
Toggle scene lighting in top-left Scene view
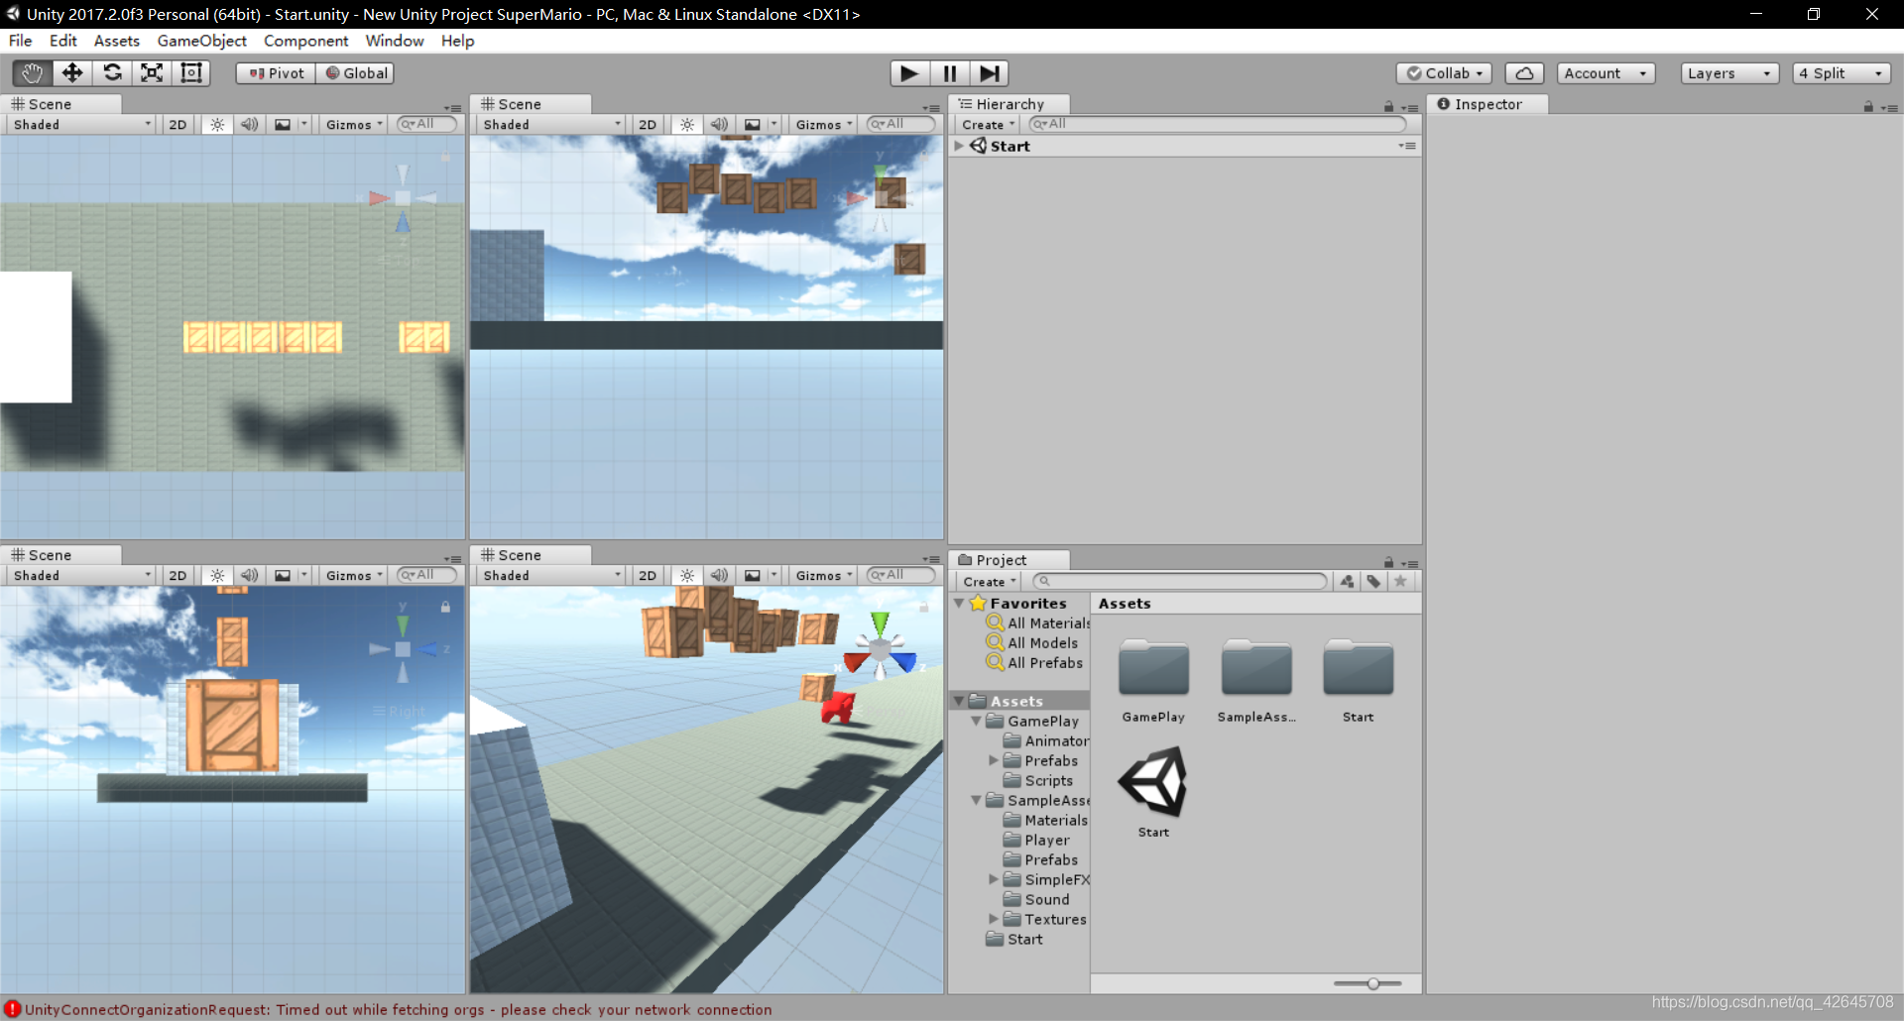pyautogui.click(x=217, y=125)
